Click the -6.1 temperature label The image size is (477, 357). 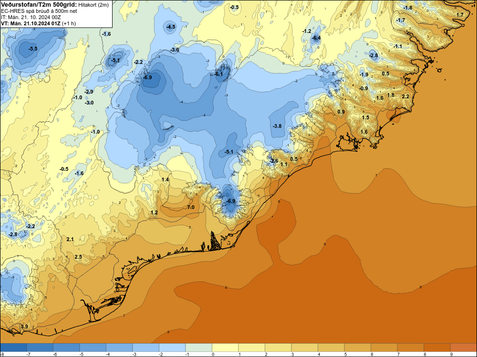218,74
